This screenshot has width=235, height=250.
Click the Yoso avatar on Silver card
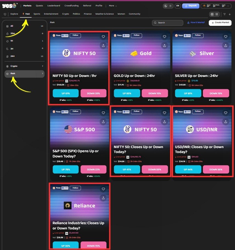(x=176, y=35)
